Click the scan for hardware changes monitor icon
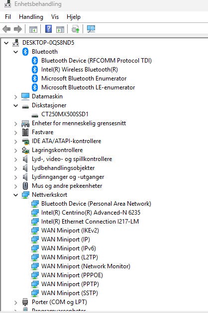This screenshot has width=208, height=313. pyautogui.click(x=91, y=29)
